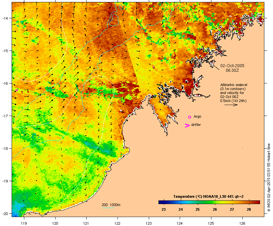273x226 pixels.
Task: Click the date text 02-Oct-2005
Action: (232, 66)
